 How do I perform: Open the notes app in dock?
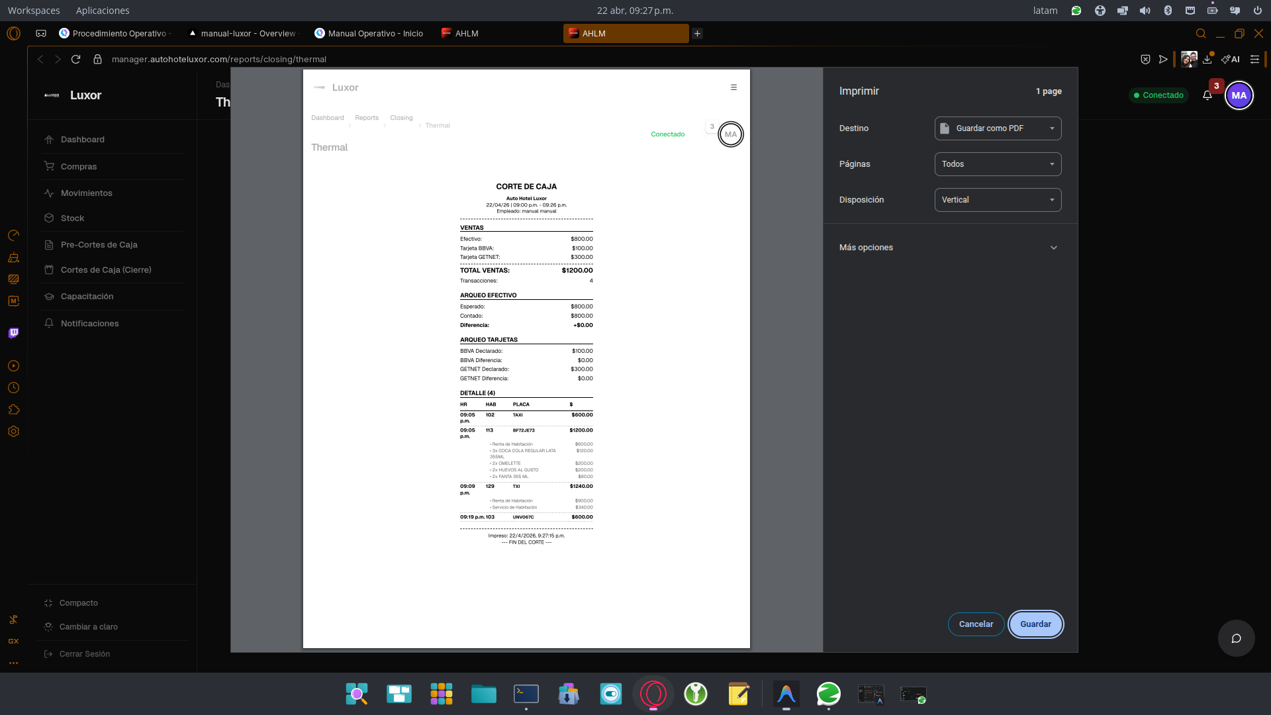(x=738, y=694)
